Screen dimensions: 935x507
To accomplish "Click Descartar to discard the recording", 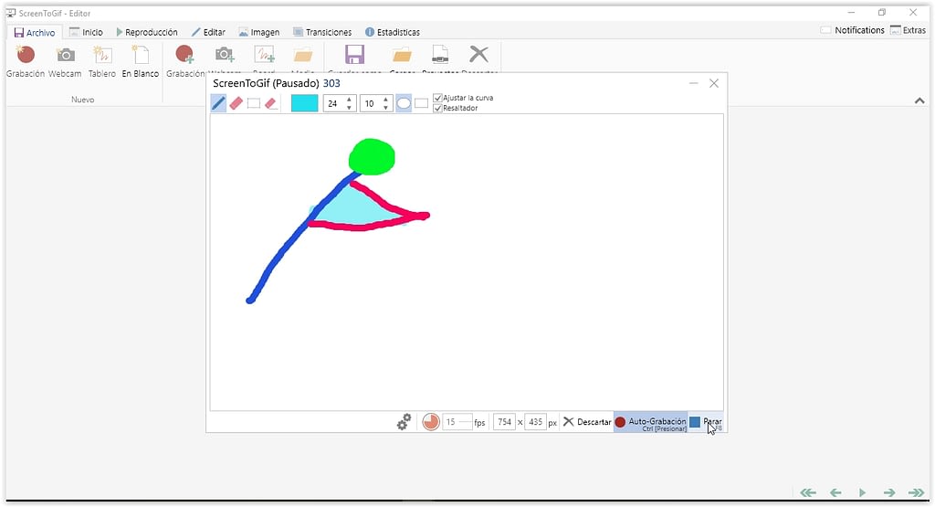I will (587, 422).
